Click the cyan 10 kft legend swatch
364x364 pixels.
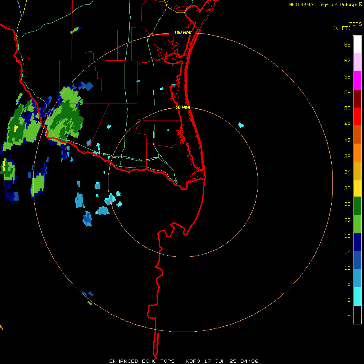[x=357, y=296]
